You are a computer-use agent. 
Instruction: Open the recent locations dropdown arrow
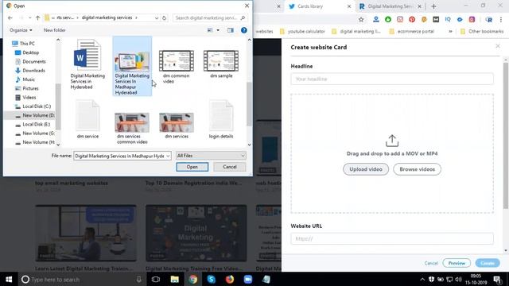click(30, 17)
